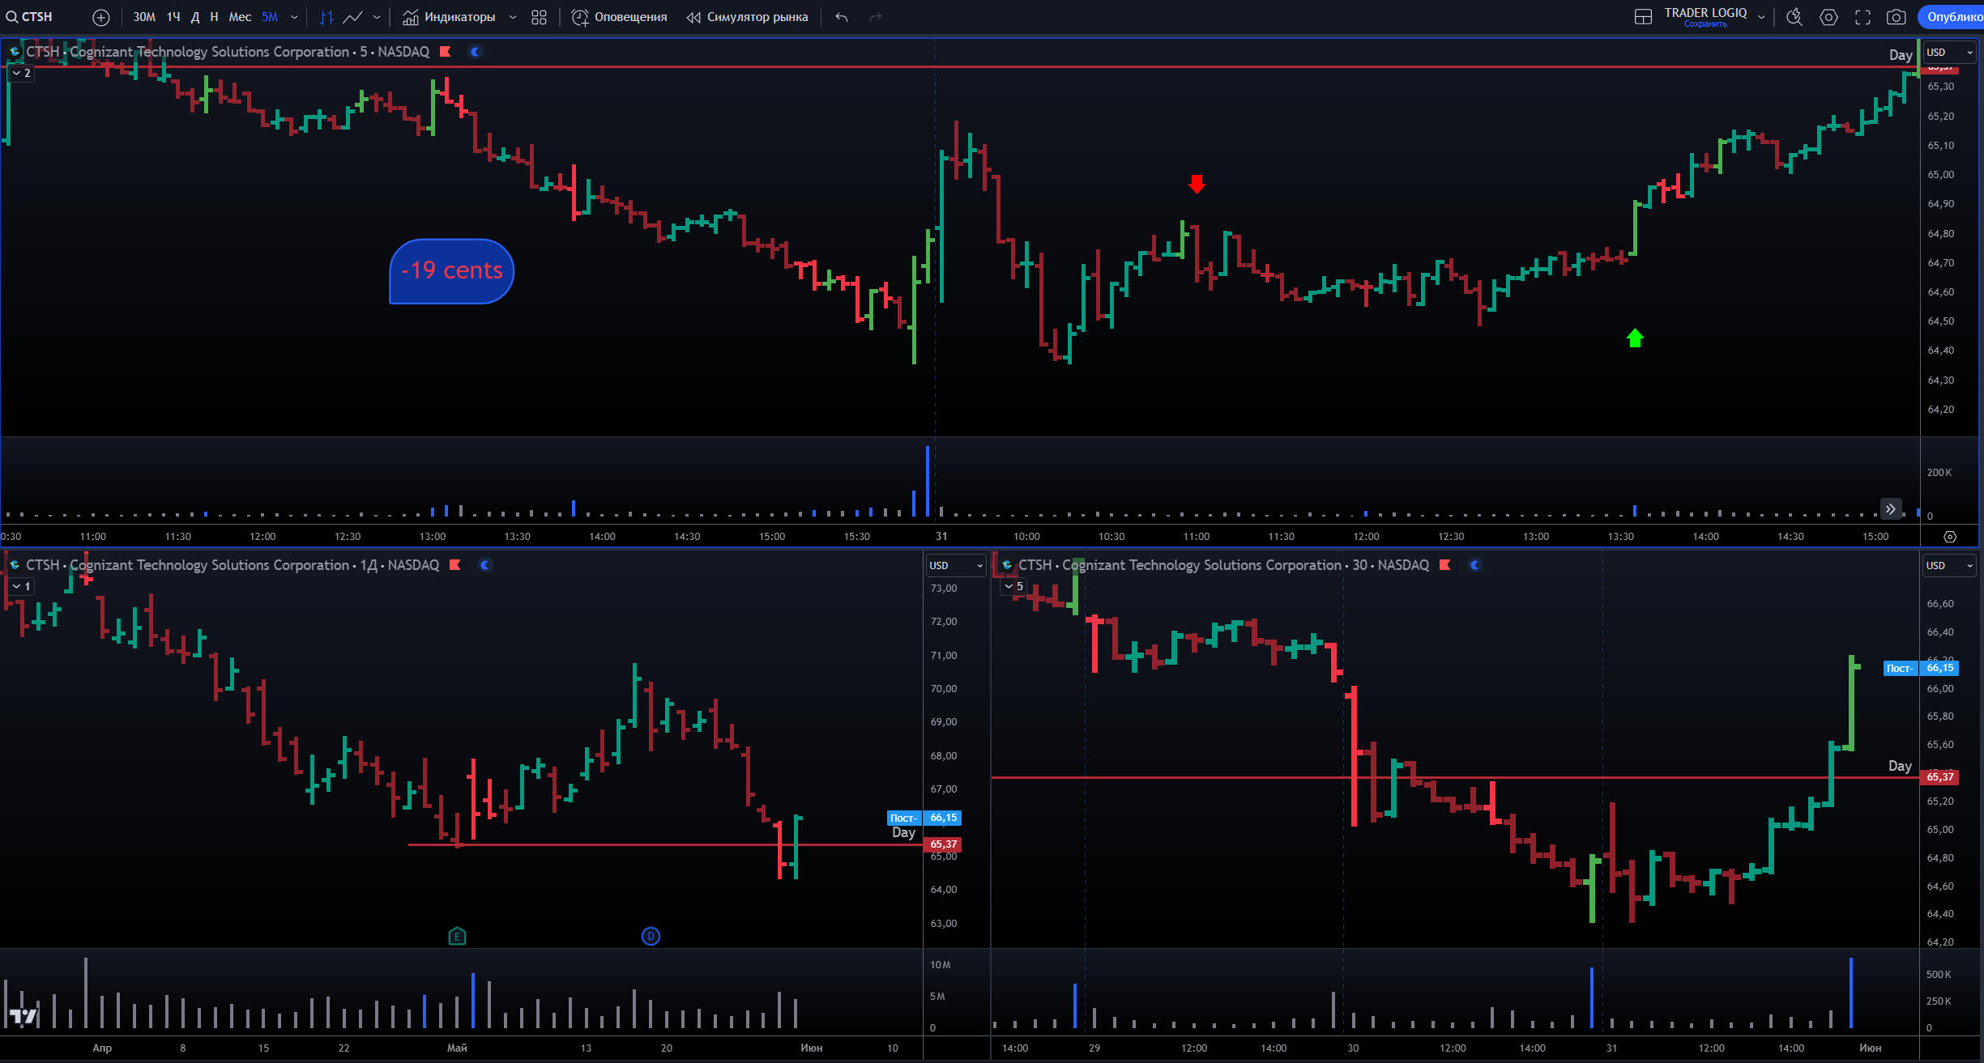
Task: Expand layout management dropdown arrow
Action: (x=1761, y=17)
